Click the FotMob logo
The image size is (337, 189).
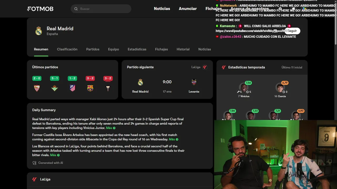[40, 9]
